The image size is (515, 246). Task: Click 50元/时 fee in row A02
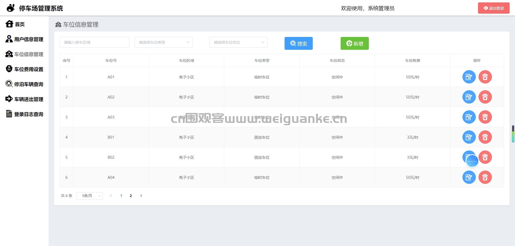(x=413, y=97)
